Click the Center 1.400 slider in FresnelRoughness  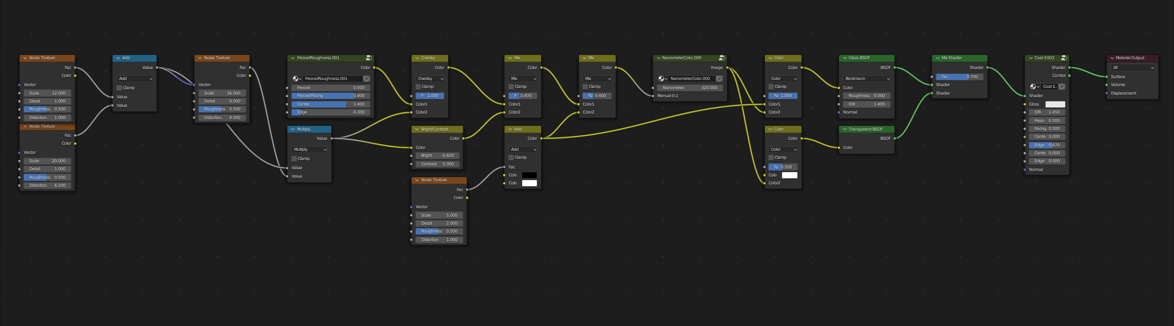[331, 104]
